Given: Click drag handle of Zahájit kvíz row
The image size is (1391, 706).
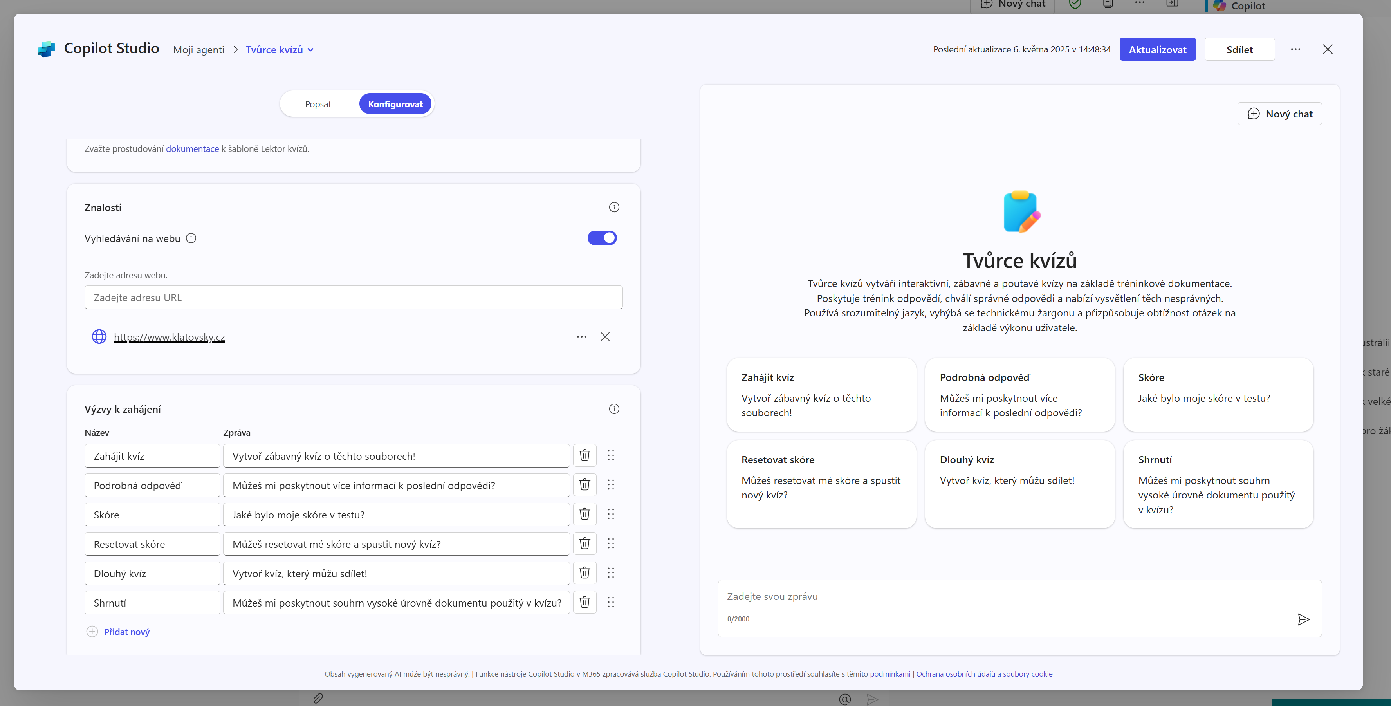Looking at the screenshot, I should 611,455.
